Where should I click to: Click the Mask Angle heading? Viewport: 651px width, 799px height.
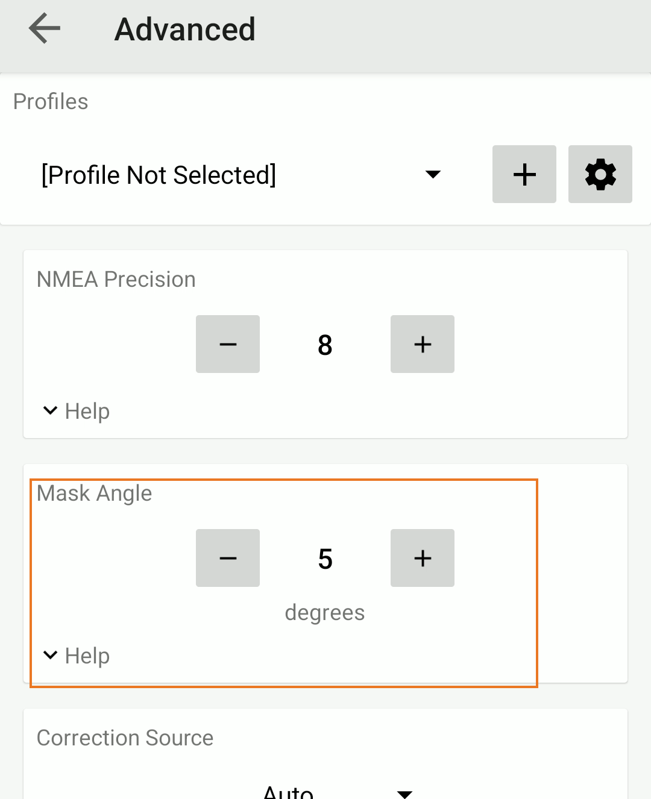pyautogui.click(x=95, y=493)
